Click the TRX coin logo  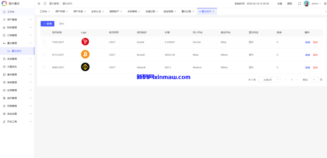point(85,42)
